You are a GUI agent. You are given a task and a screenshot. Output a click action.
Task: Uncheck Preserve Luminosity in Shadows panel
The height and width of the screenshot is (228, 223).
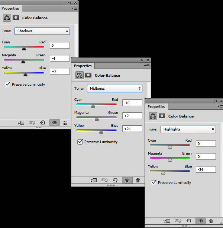click(7, 84)
